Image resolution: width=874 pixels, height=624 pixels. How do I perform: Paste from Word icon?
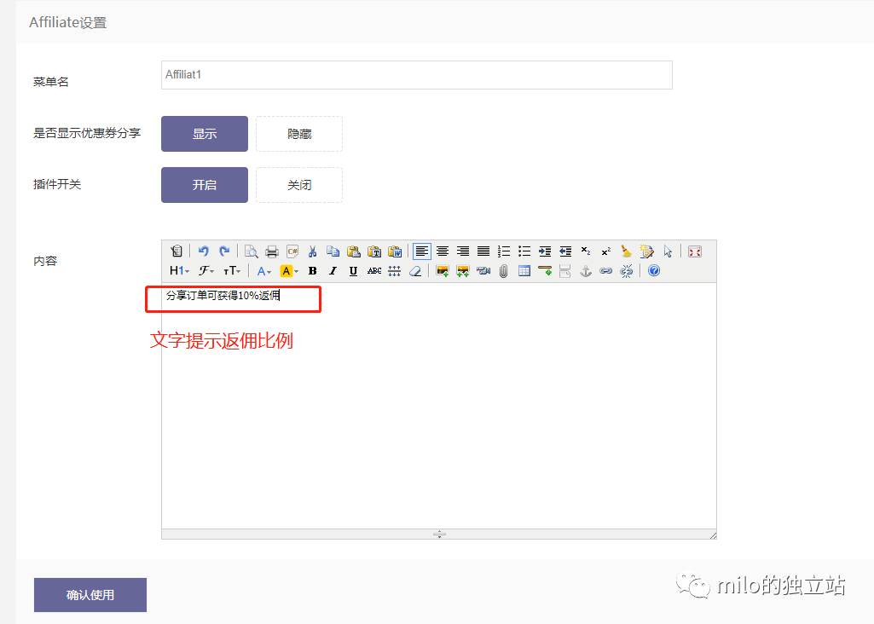395,251
